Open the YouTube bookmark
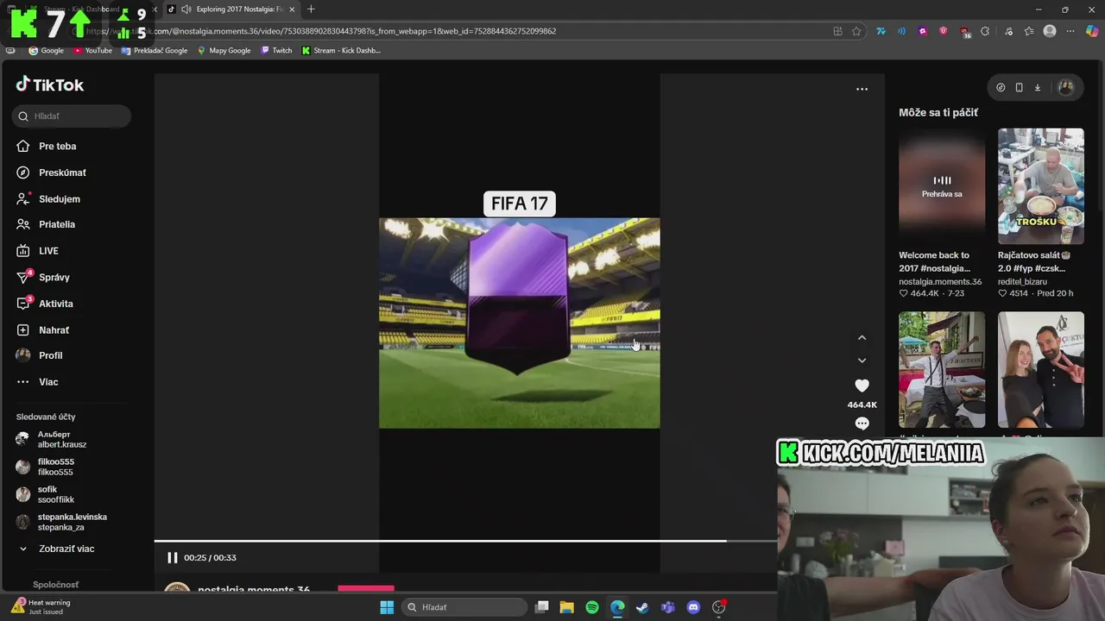This screenshot has width=1105, height=621. (92, 50)
